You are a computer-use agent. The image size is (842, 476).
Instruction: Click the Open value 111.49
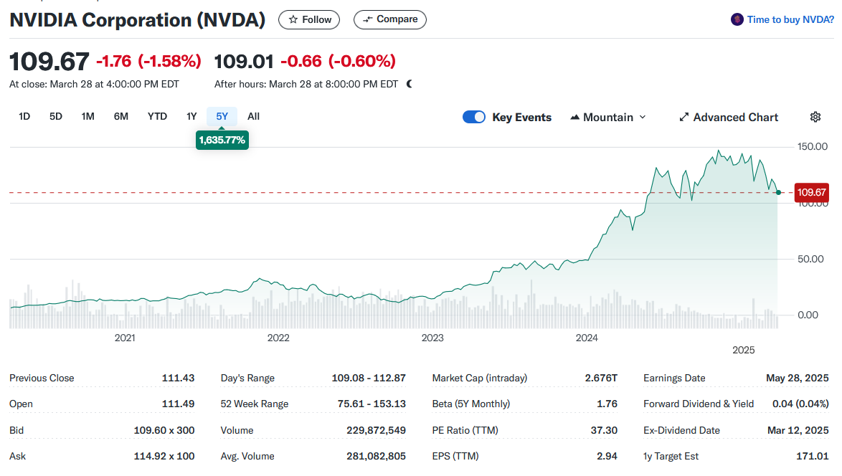179,404
